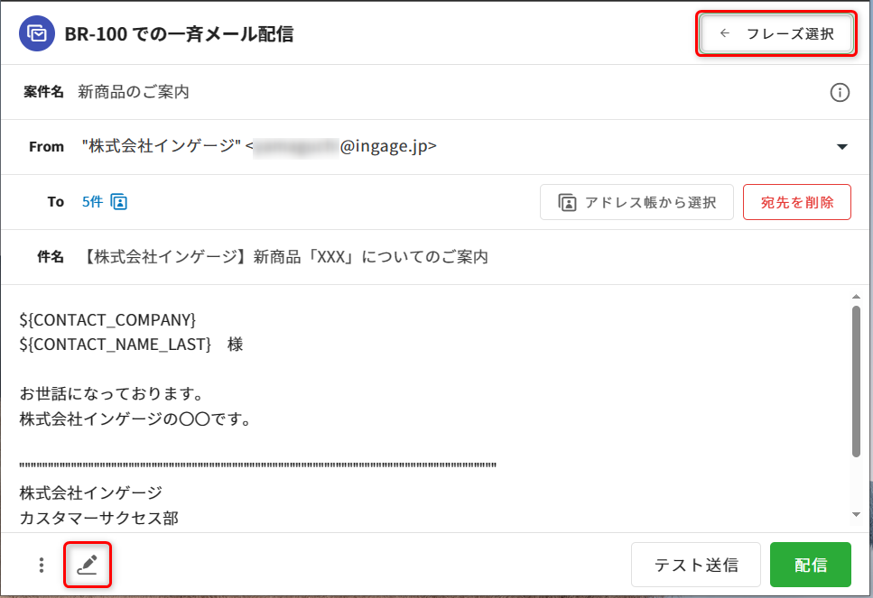Viewport: 873px width, 598px height.
Task: Click the From sender address field
Action: 262,146
